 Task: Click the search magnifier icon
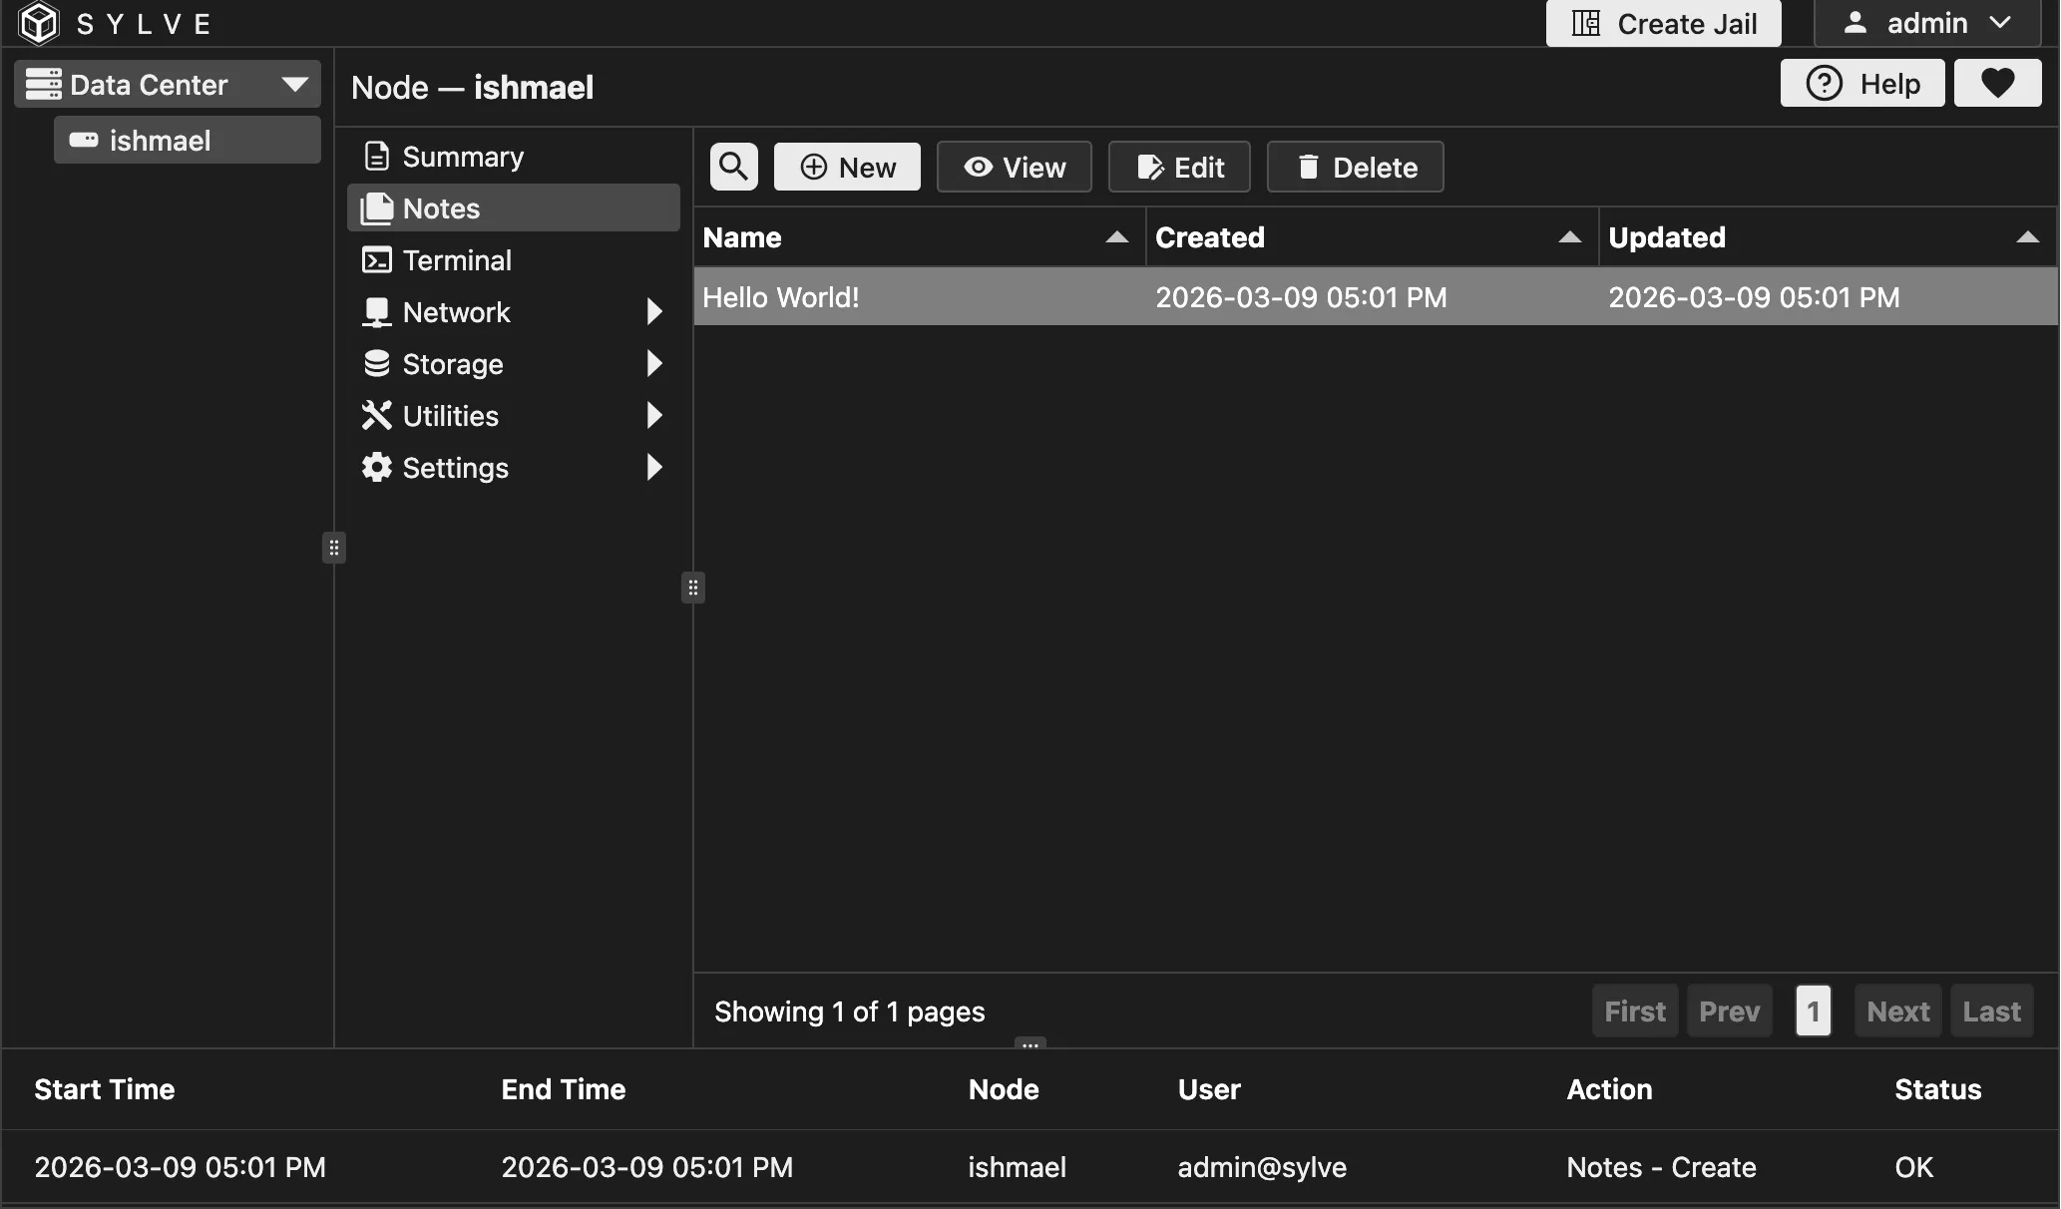click(733, 167)
